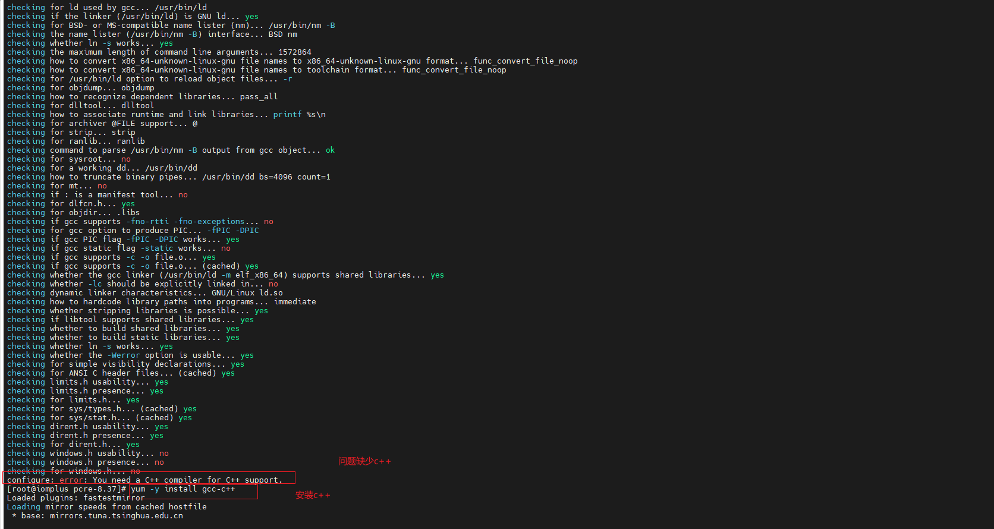Click the green "ok" result
994x529 pixels.
click(x=330, y=150)
